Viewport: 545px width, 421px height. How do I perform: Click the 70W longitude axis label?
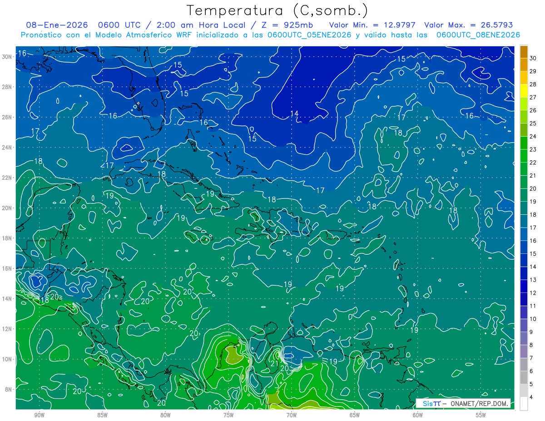point(292,415)
